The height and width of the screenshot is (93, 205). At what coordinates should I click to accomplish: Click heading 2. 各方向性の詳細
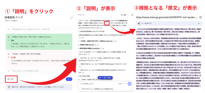(84, 76)
